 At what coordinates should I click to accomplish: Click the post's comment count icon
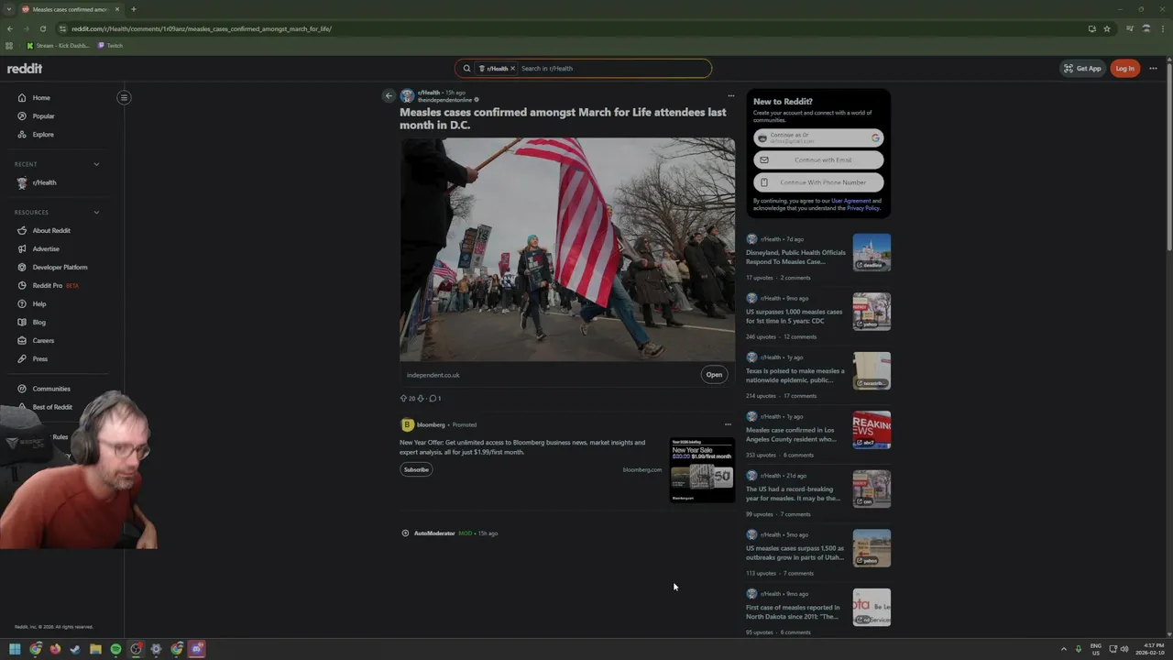pyautogui.click(x=433, y=399)
